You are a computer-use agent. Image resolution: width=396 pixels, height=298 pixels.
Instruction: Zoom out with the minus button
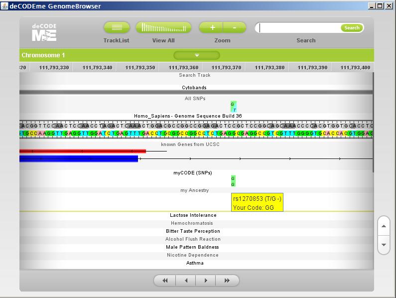235,27
